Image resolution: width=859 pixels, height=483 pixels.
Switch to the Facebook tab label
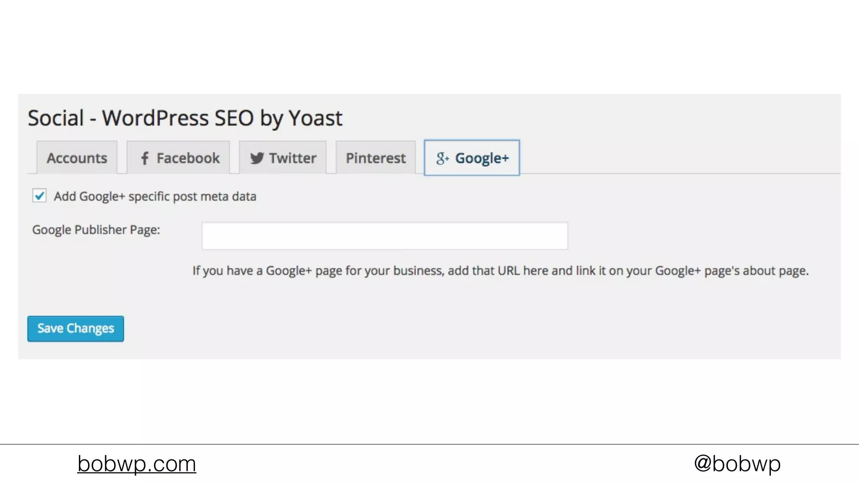coord(188,158)
